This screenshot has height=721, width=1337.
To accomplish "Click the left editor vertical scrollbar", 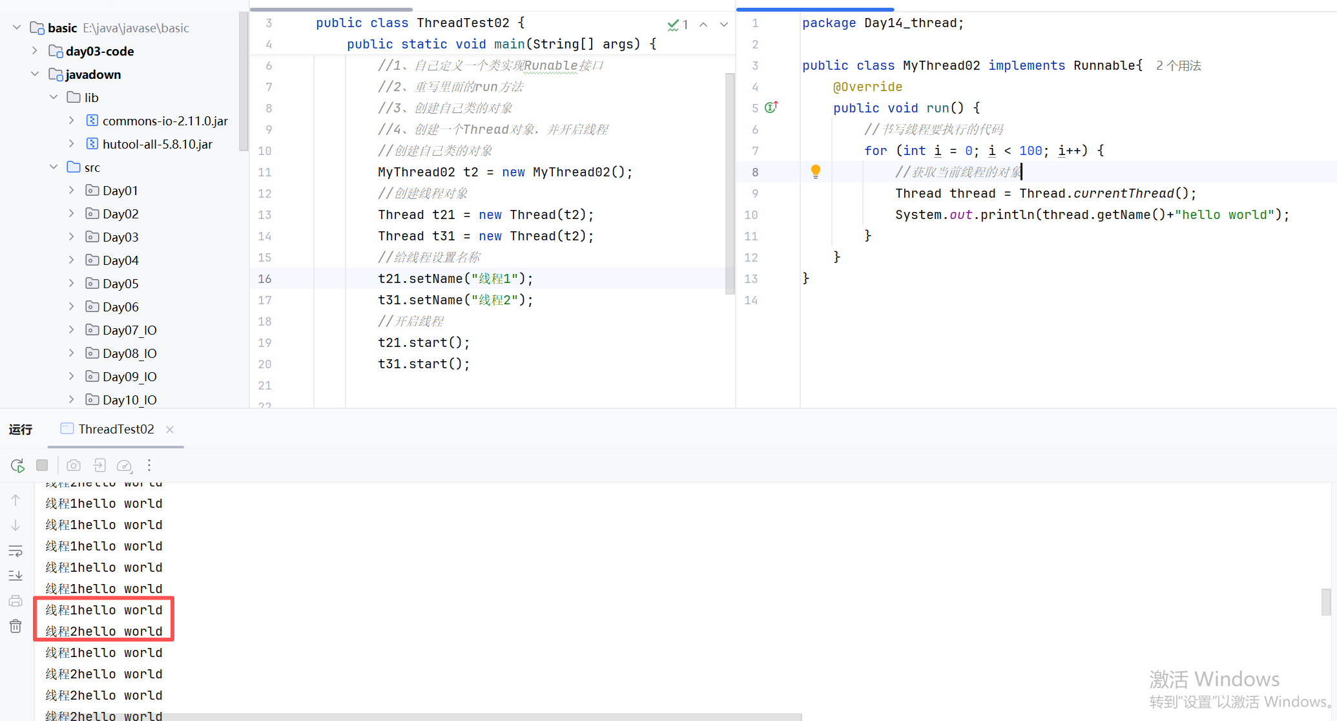I will coord(730,183).
